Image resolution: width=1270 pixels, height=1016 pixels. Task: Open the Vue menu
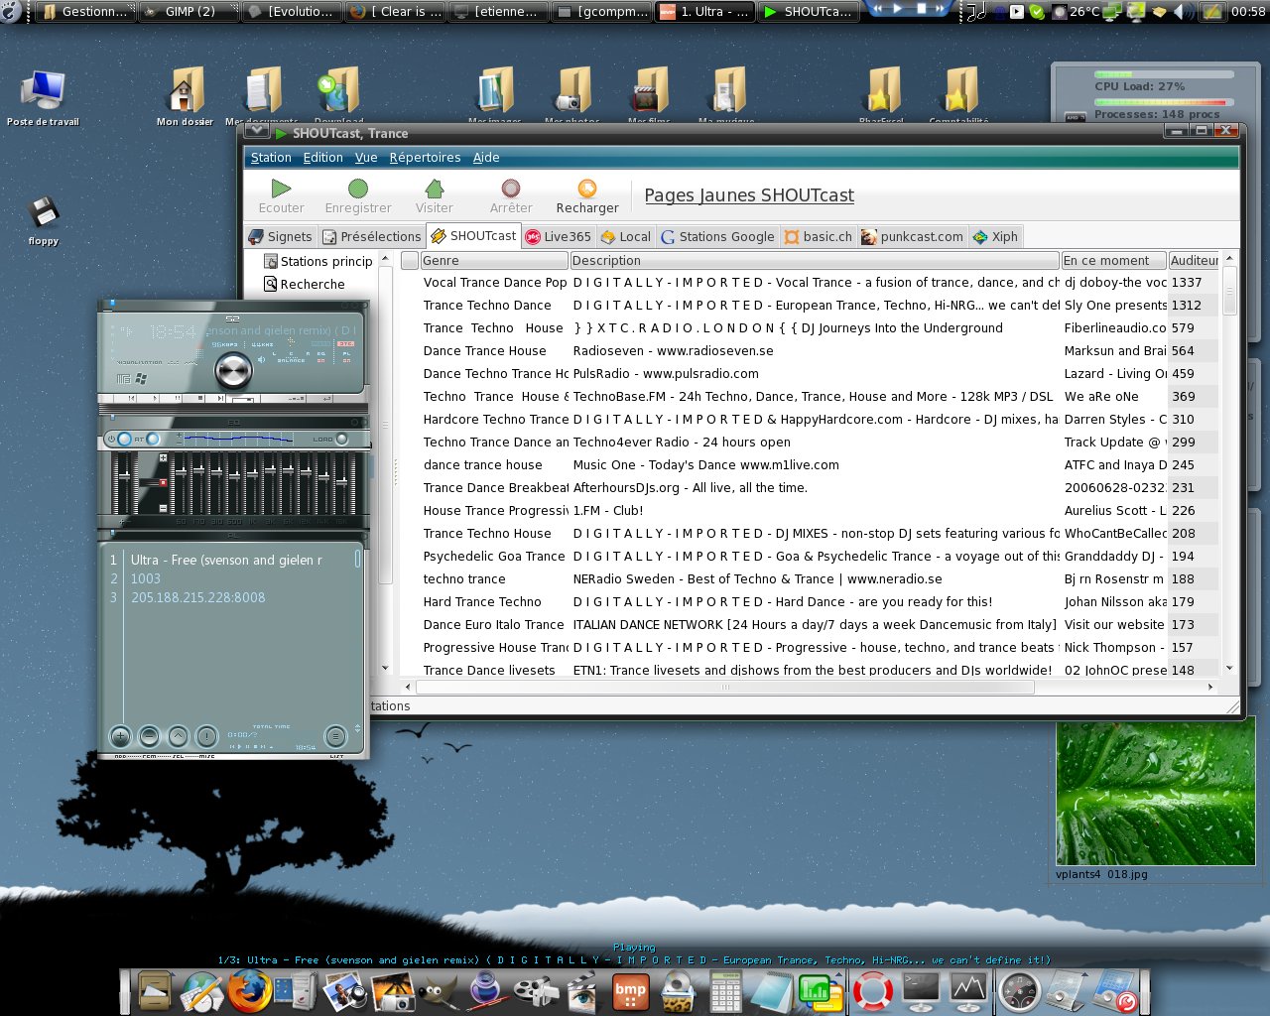pos(366,158)
